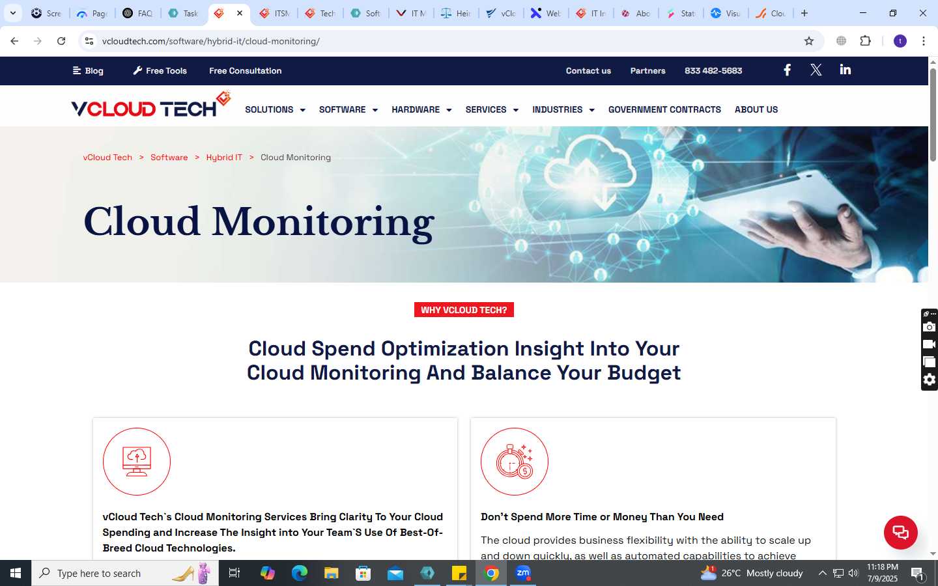Image resolution: width=938 pixels, height=586 pixels.
Task: Switch to the Task browser tab
Action: (x=184, y=13)
